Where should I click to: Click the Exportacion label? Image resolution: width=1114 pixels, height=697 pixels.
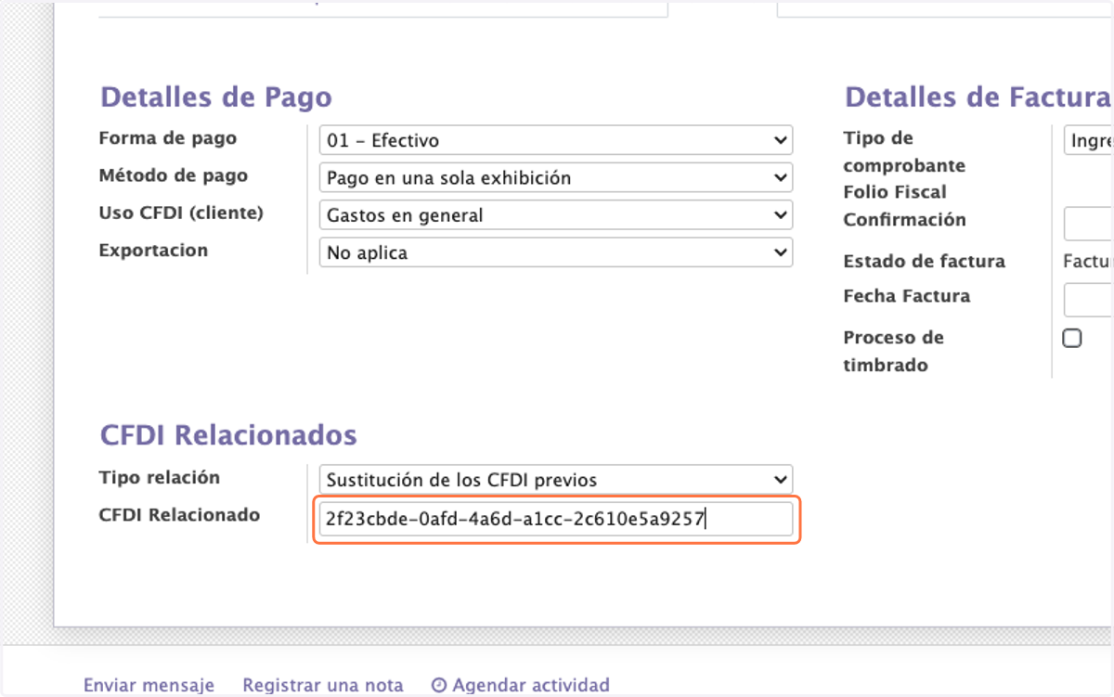click(x=153, y=251)
